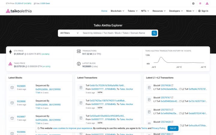
Task: Click the Latest Block gauge icon
Action: [x=79, y=64]
